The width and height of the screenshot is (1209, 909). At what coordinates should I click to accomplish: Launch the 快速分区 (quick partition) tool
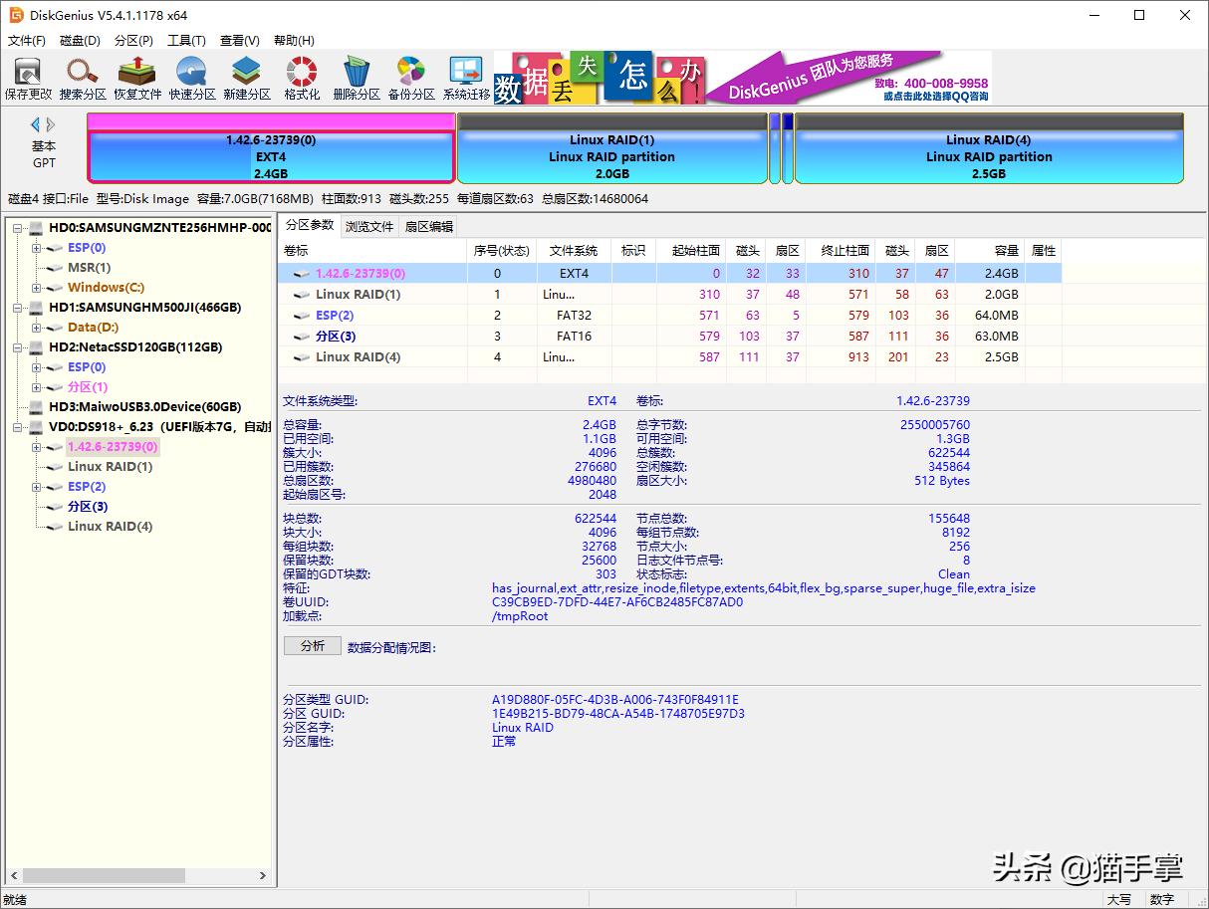pos(191,77)
